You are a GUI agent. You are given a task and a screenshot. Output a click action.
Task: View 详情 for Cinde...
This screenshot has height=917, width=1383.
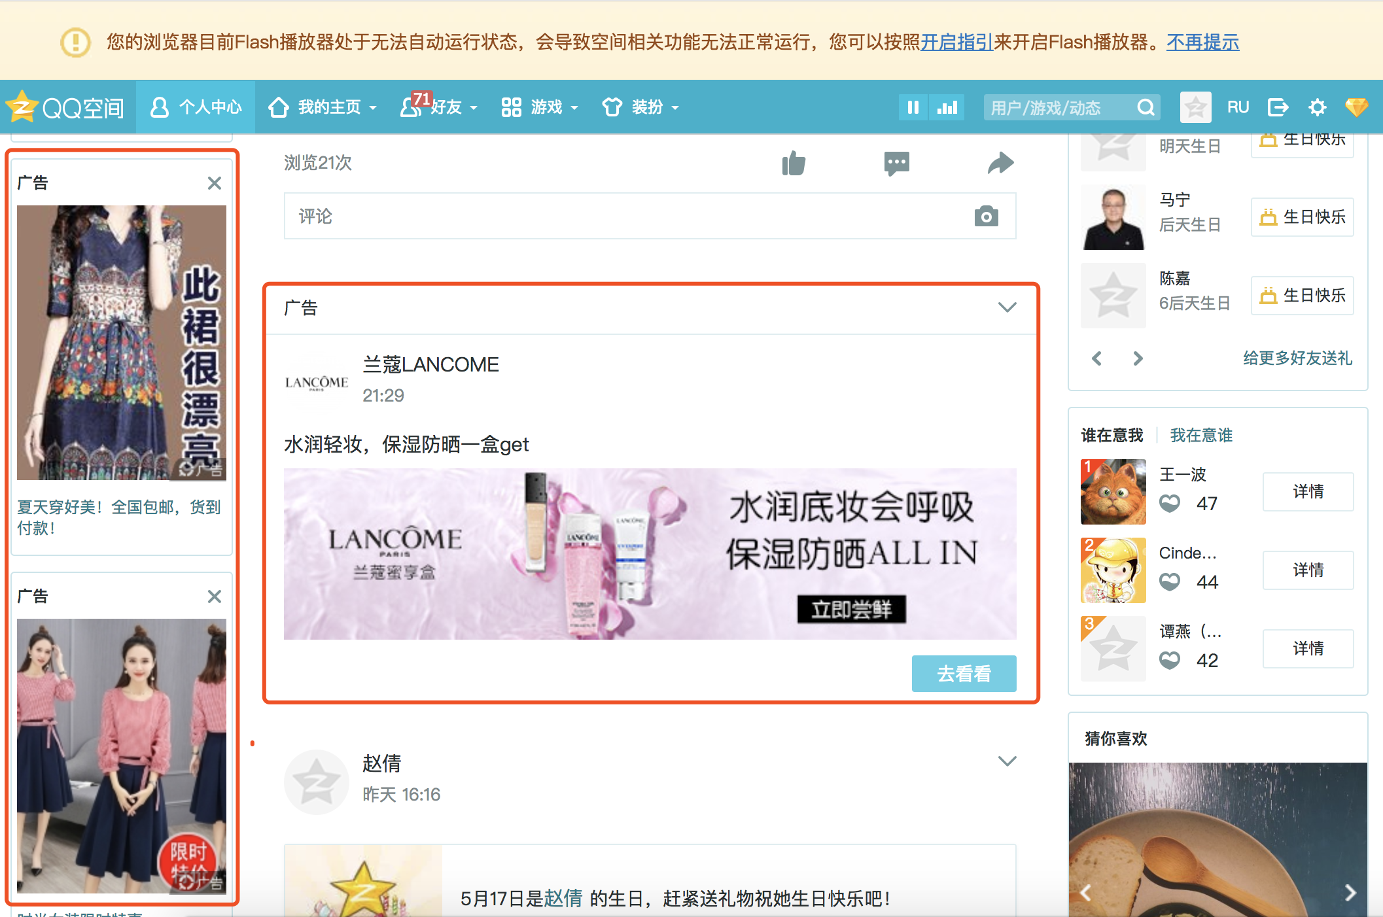point(1308,570)
